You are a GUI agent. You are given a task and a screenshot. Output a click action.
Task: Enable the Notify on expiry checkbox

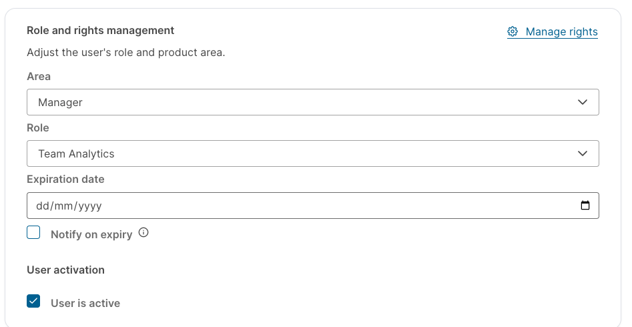pos(33,232)
